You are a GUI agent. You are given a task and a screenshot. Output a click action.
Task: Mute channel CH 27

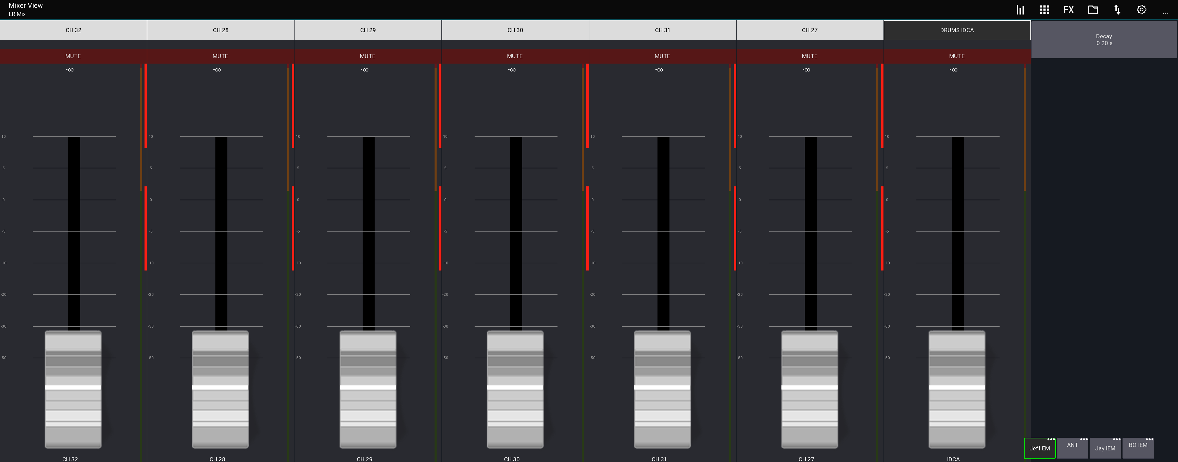click(810, 56)
